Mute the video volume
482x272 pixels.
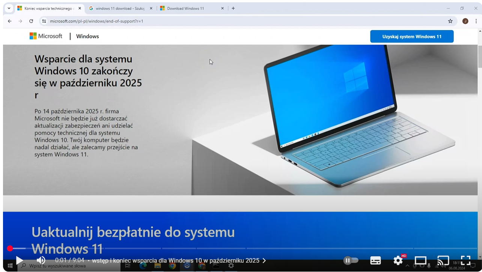click(x=41, y=260)
